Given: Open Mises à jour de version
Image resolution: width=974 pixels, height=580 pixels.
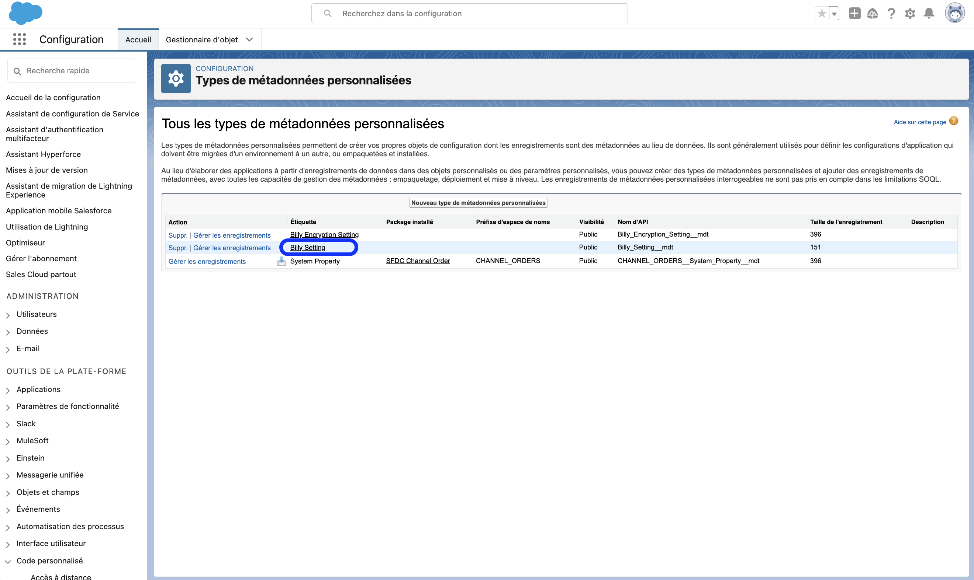Looking at the screenshot, I should pyautogui.click(x=46, y=170).
